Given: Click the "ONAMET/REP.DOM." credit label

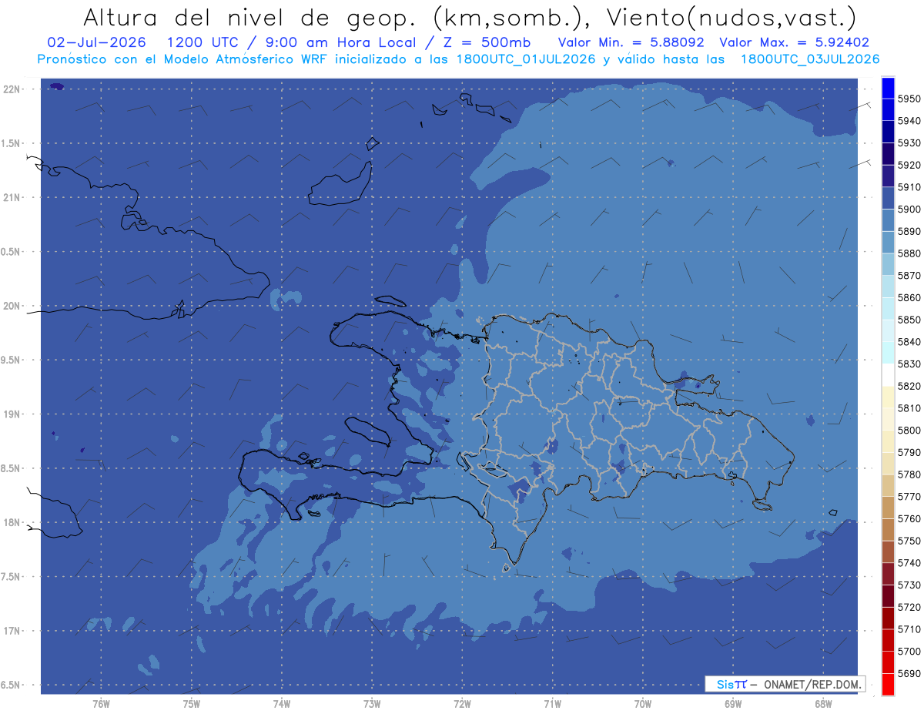Looking at the screenshot, I should point(812,684).
